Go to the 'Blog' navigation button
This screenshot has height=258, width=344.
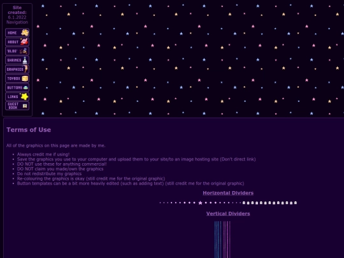coord(17,51)
